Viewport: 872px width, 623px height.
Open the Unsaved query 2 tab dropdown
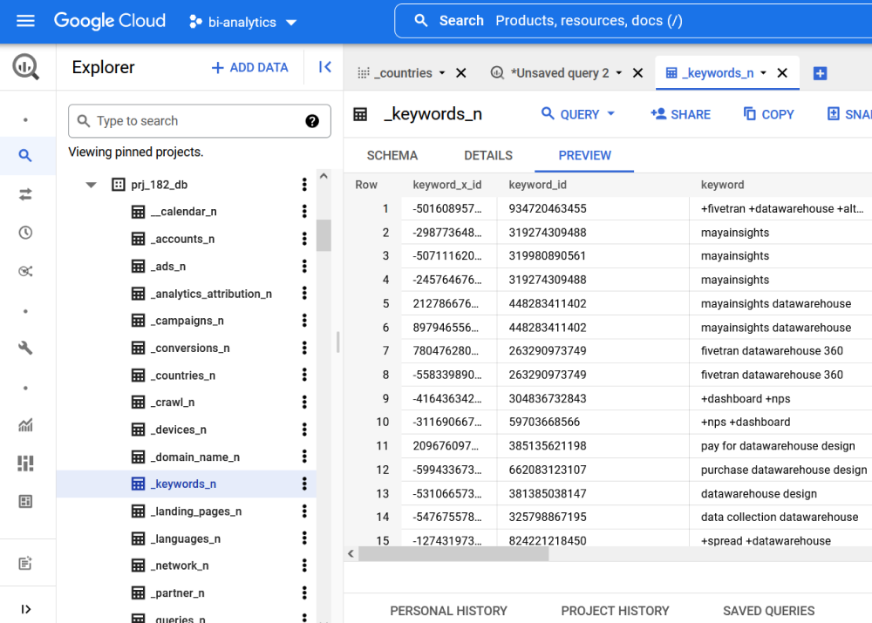[619, 73]
